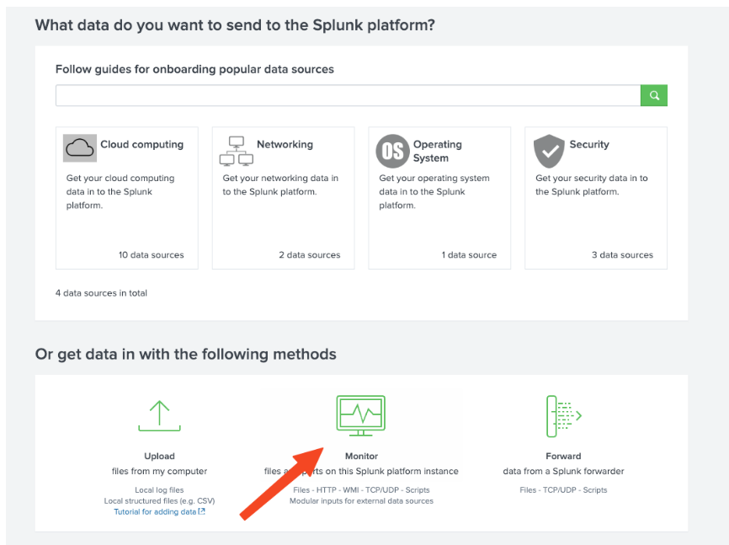Open the Networking data sources card

click(283, 198)
